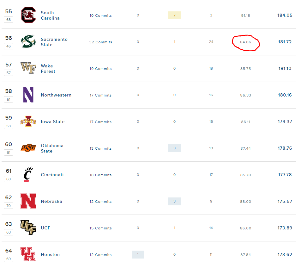Click Oklahoma State's highlighted 3 four-star count
The width and height of the screenshot is (301, 262).
tap(174, 148)
